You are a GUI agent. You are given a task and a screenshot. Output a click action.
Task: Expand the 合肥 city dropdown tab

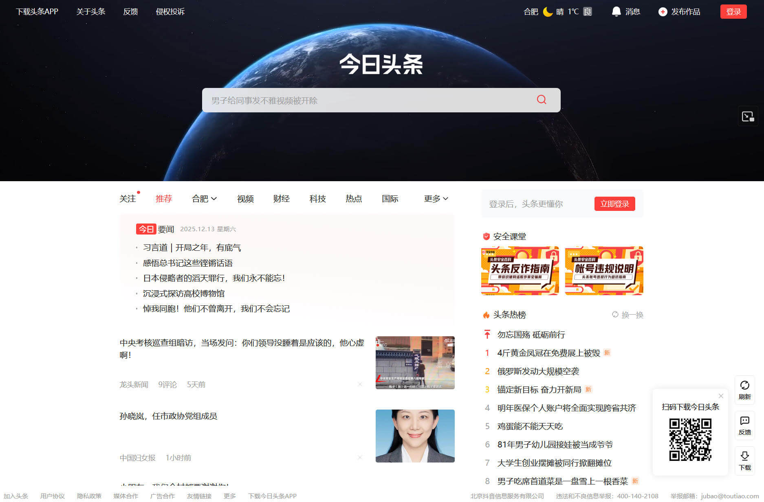tap(204, 199)
